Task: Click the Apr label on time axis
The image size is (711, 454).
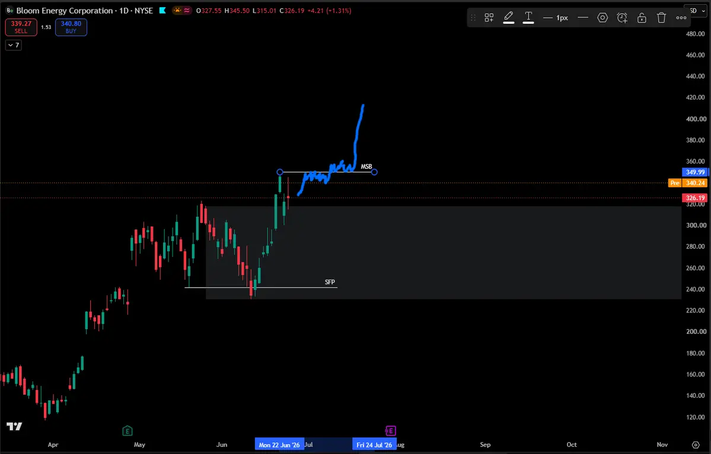Action: 53,445
